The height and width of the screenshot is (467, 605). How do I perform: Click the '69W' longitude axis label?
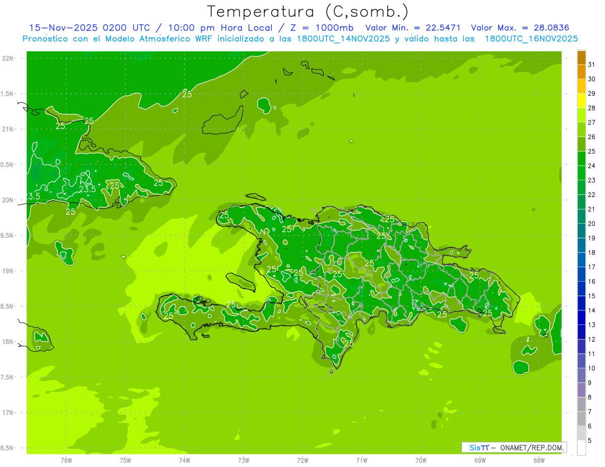coord(480,460)
